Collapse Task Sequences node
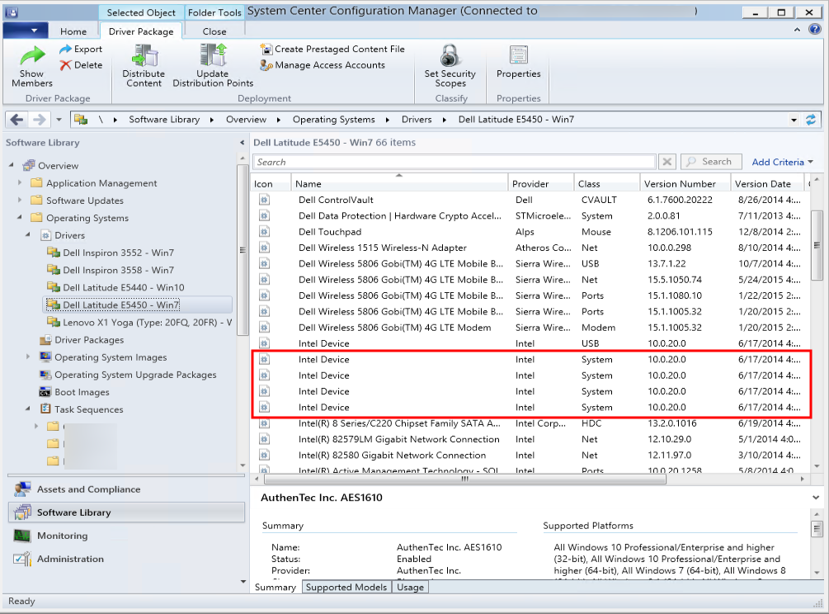This screenshot has width=829, height=614. (28, 409)
